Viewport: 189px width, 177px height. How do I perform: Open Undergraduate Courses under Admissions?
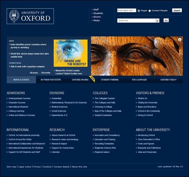[x=20, y=98]
